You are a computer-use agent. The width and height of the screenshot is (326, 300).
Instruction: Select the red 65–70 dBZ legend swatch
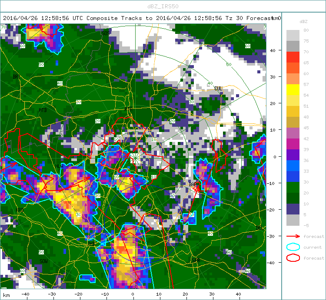[x=293, y=57]
